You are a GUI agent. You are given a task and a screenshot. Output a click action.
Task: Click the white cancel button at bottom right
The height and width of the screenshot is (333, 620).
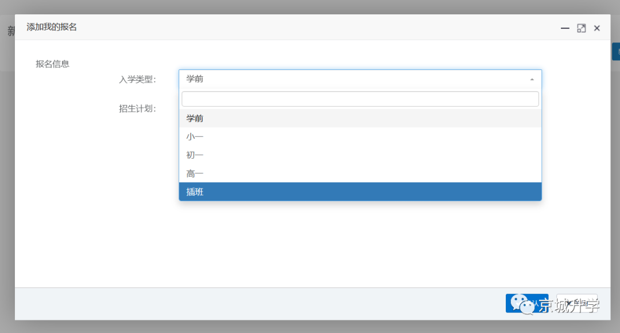pos(577,303)
